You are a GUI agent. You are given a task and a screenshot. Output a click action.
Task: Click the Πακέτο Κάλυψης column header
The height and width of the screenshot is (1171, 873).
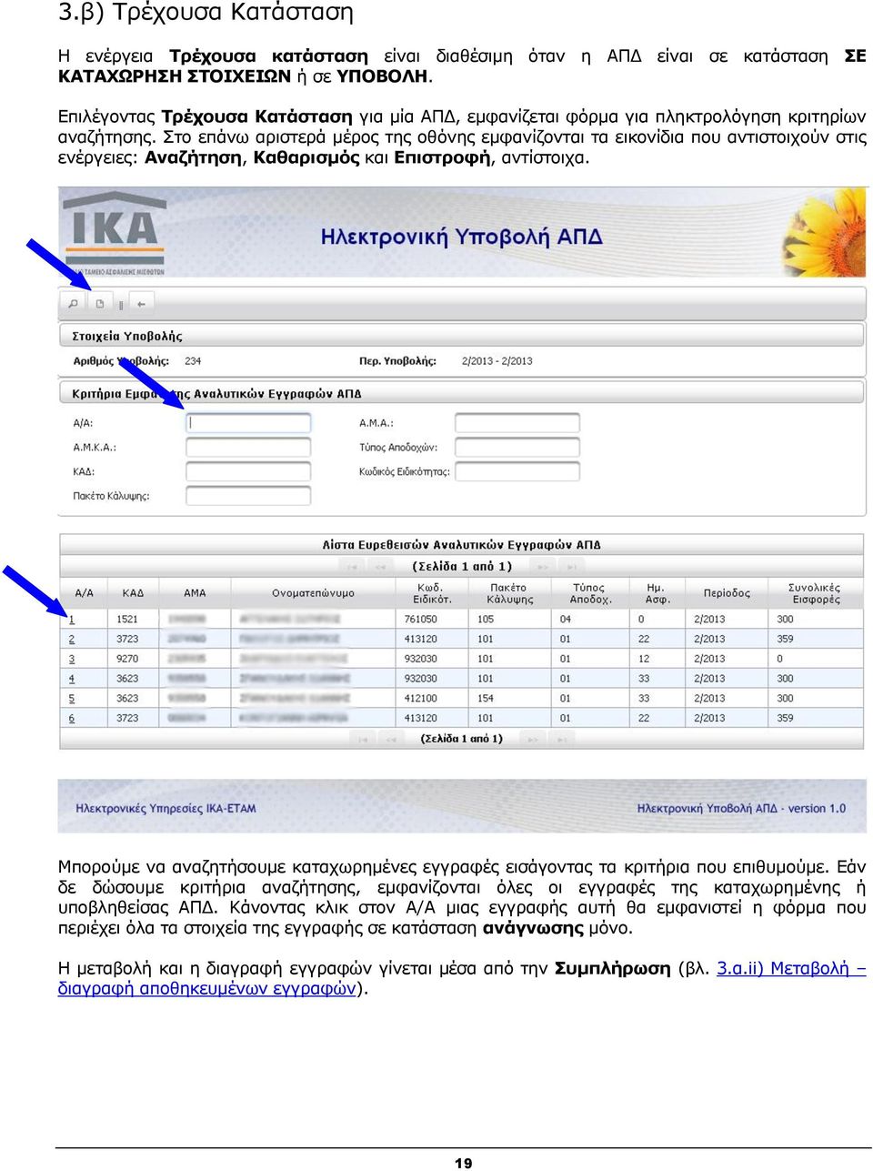pos(508,593)
